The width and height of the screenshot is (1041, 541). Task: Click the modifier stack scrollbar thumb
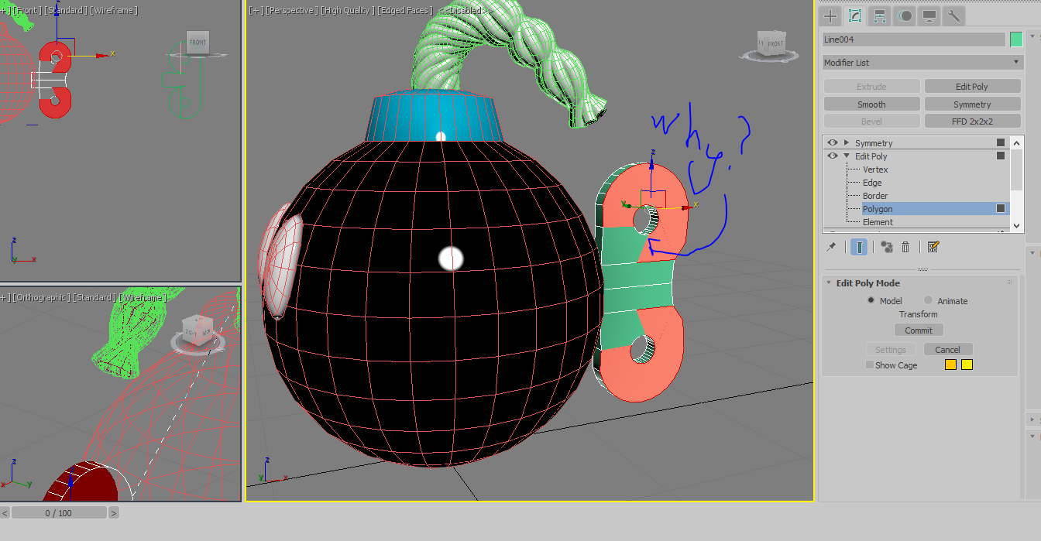(x=1017, y=168)
